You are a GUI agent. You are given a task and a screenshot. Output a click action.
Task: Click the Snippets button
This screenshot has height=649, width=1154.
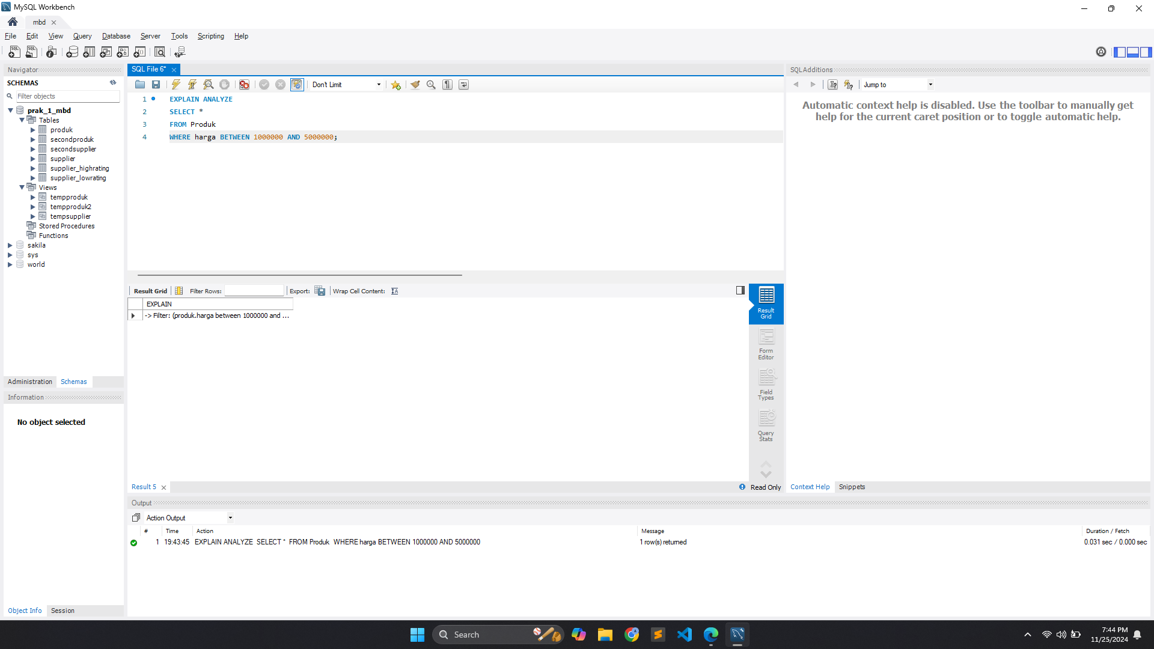(852, 487)
